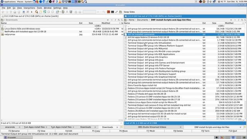The width and height of the screenshot is (247, 139).
Task: Click the chevron before Downloads in left path
Action: [4, 20]
